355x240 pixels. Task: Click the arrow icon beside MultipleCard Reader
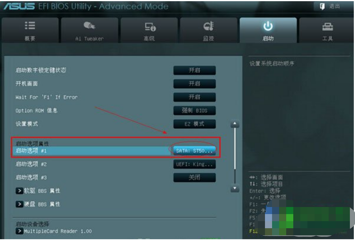point(19,231)
